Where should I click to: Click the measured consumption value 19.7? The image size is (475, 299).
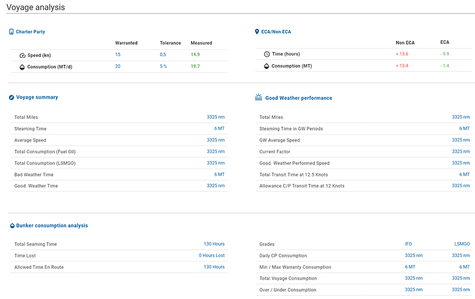pos(195,66)
